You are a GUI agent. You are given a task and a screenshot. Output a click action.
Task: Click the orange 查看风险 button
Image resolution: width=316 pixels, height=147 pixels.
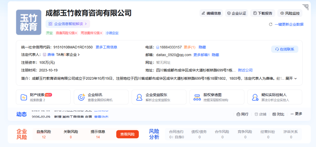pyautogui.click(x=127, y=134)
